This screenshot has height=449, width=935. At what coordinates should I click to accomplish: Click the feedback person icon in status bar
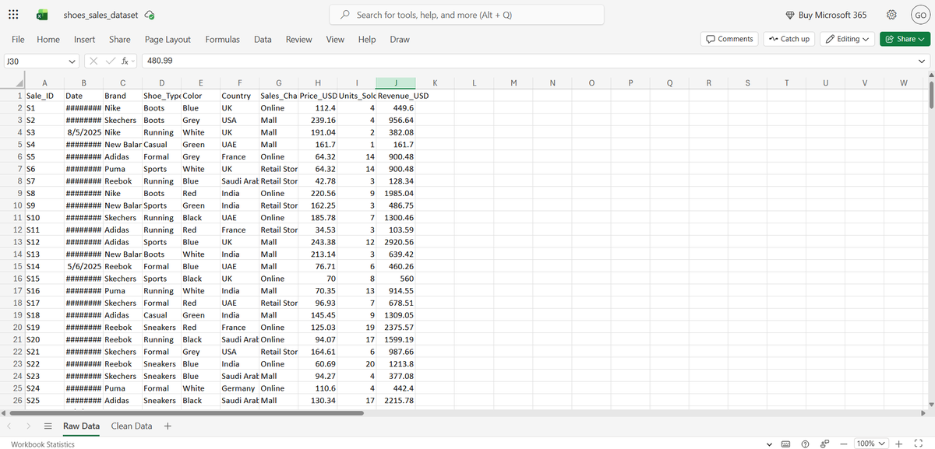(824, 444)
